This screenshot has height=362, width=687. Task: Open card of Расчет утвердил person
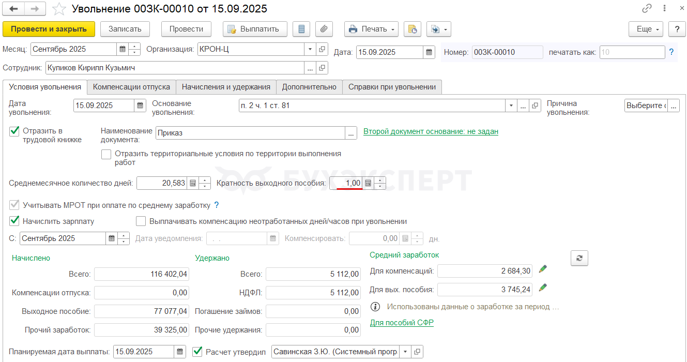418,352
